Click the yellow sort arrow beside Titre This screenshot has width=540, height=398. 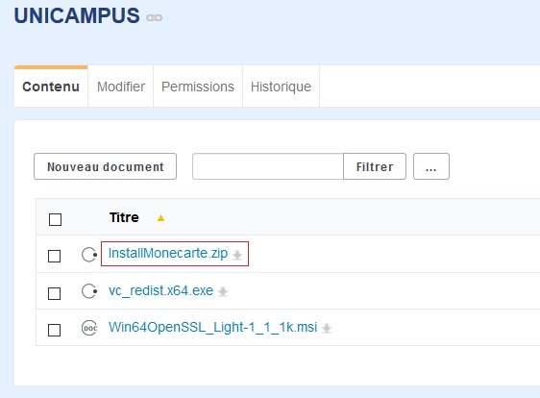pos(160,218)
